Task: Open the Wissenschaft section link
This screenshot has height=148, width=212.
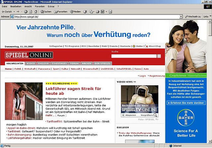Action: [90, 69]
